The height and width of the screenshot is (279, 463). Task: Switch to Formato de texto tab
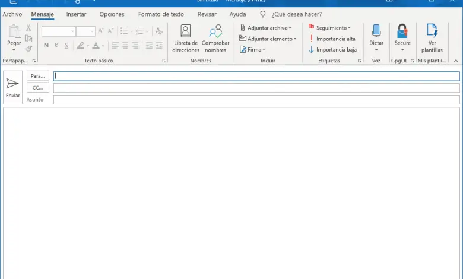161,14
